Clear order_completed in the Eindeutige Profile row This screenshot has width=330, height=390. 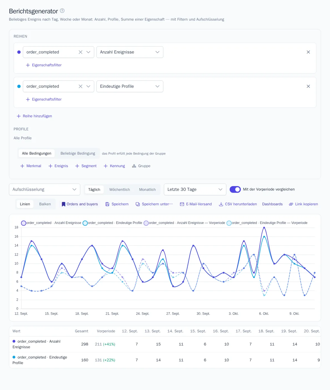click(x=81, y=86)
